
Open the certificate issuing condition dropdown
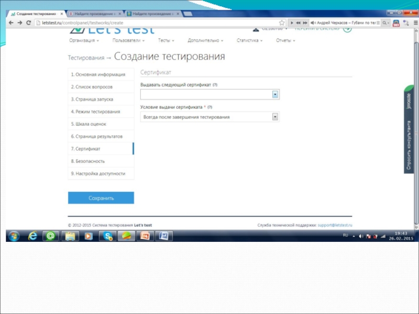coord(275,117)
